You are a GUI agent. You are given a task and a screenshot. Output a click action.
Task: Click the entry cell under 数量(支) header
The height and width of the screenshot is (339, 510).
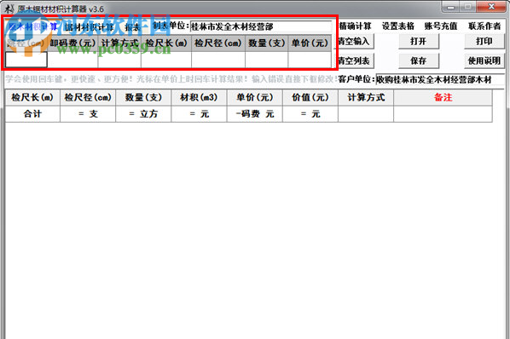(267, 60)
